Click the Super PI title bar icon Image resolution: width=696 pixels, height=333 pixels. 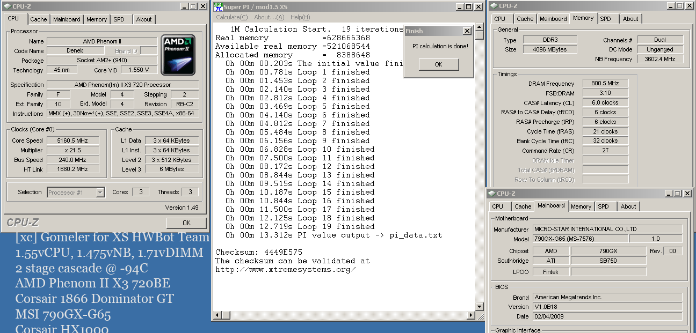click(x=218, y=6)
